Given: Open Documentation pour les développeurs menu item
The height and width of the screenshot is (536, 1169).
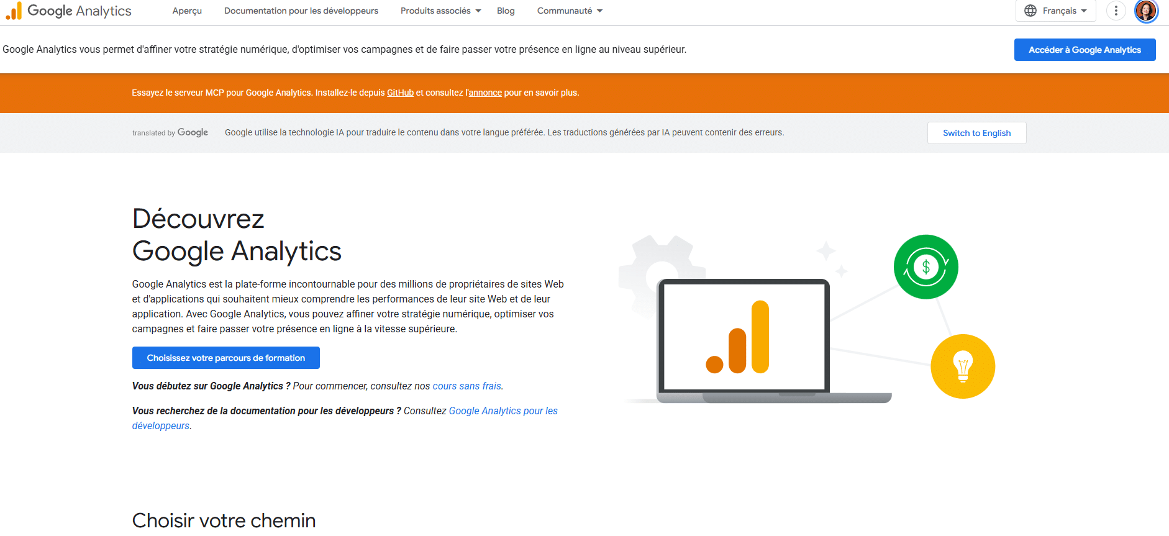Looking at the screenshot, I should pyautogui.click(x=301, y=11).
